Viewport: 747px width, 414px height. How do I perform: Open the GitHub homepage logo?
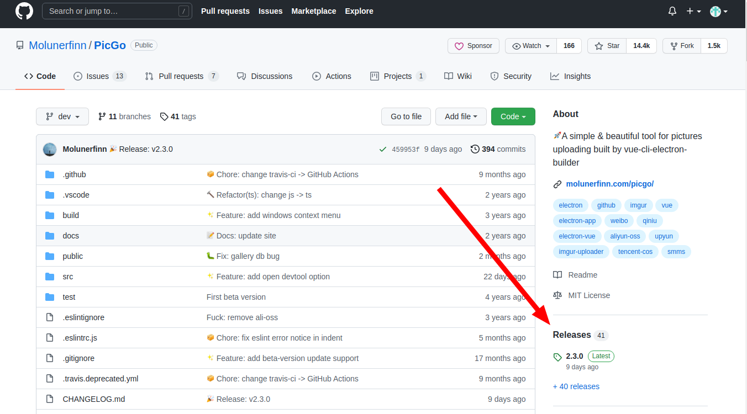click(x=24, y=11)
